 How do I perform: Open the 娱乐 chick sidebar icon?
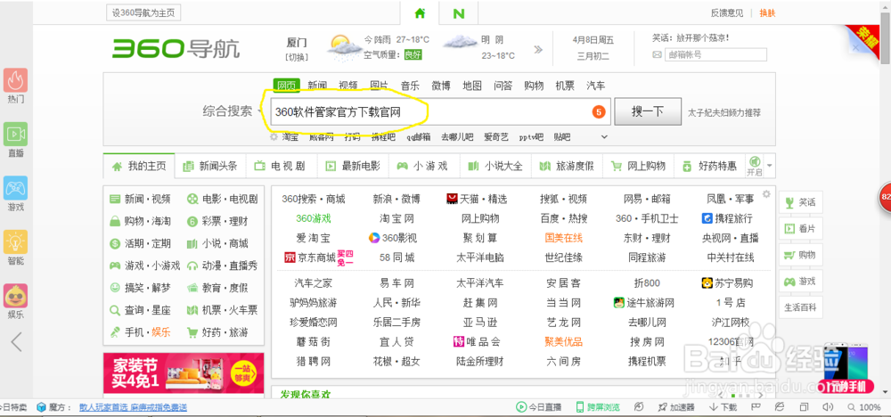coord(16,296)
